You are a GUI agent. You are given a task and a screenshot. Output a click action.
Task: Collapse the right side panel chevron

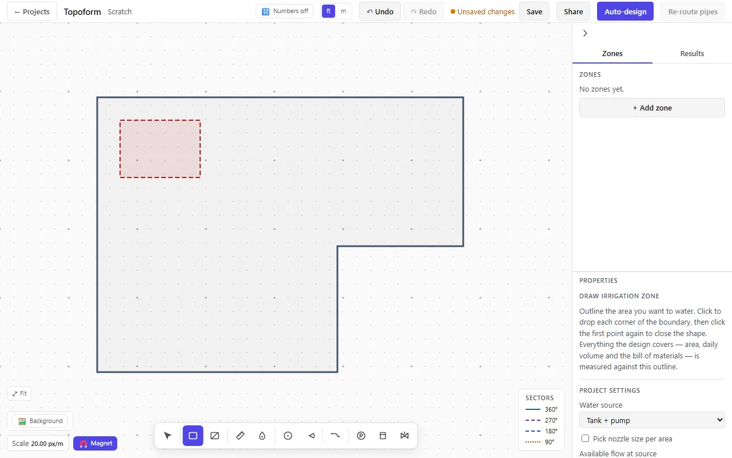[x=585, y=33]
